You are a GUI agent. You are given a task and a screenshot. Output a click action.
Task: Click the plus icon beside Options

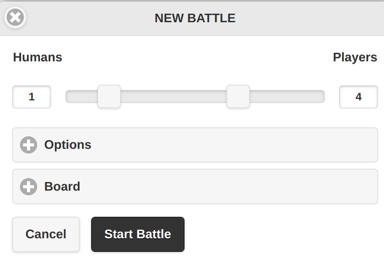pyautogui.click(x=29, y=145)
